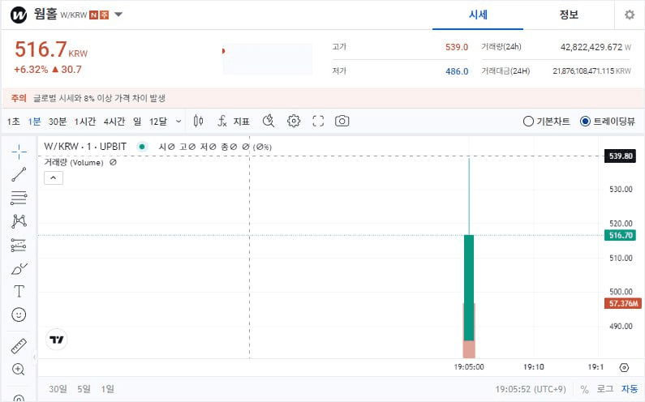Screen dimensions: 645x402
Task: Click the +6.32% change value
Action: click(x=31, y=70)
